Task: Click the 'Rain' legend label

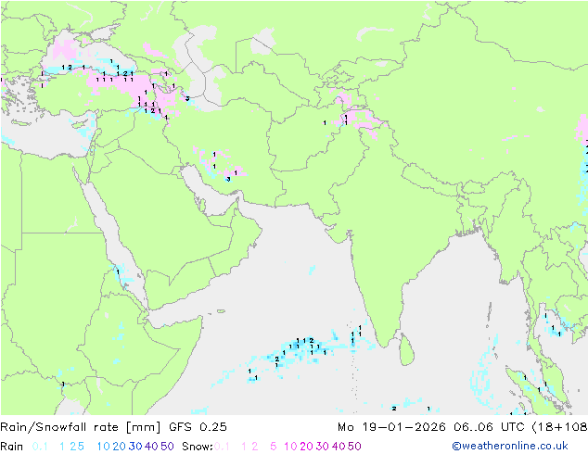Action: 12,447
